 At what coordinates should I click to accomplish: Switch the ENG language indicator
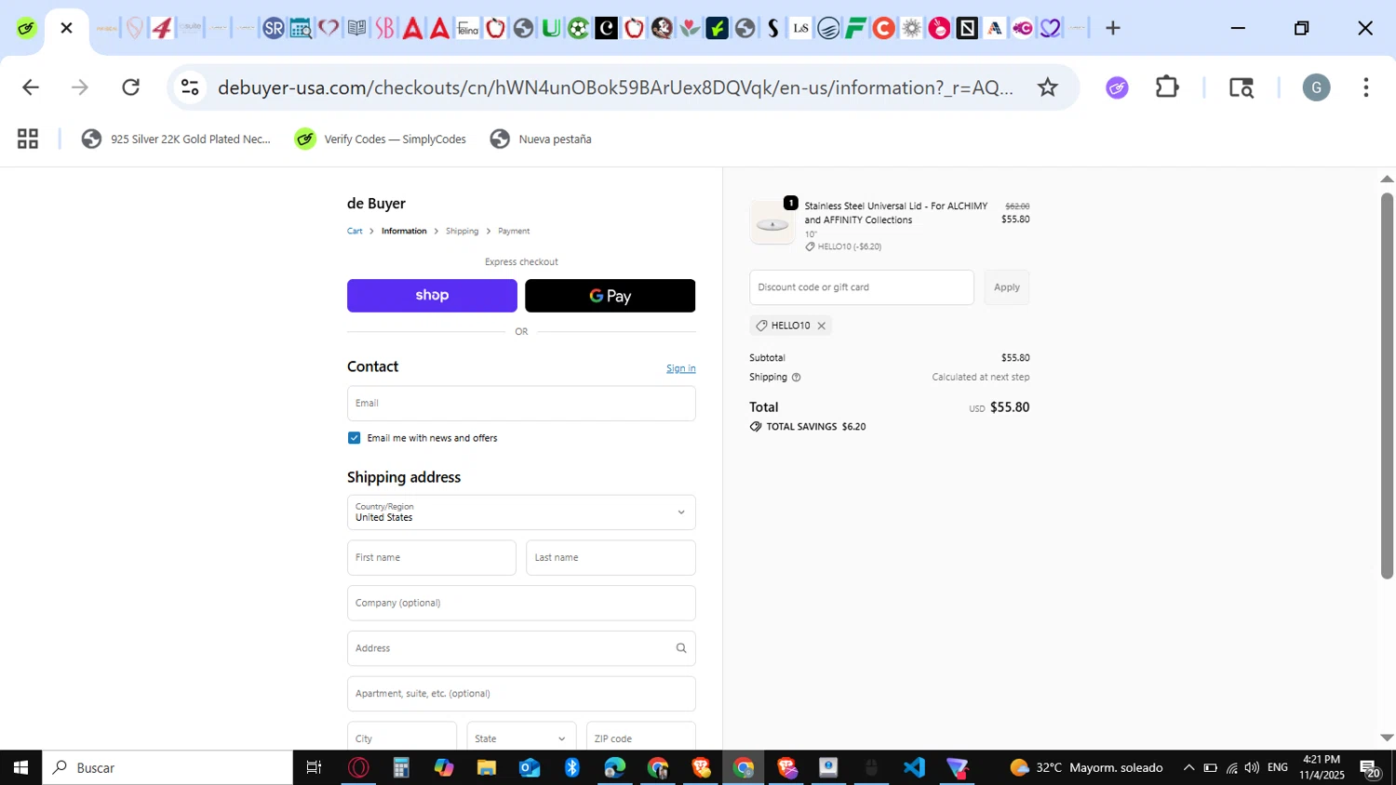click(x=1278, y=767)
